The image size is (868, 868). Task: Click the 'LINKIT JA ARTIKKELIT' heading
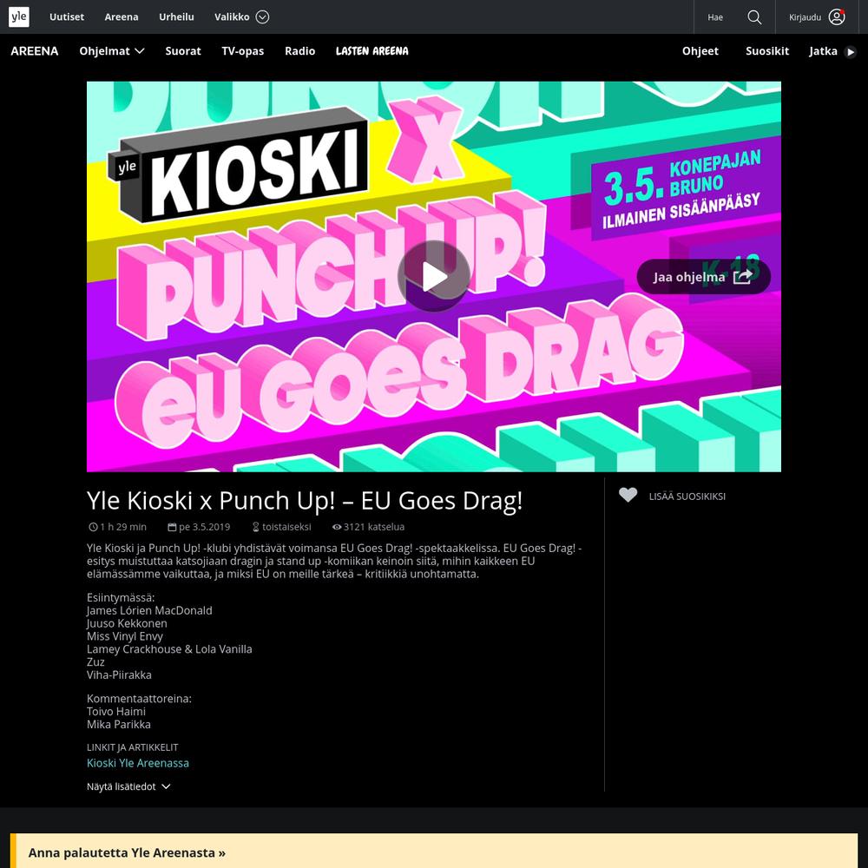pos(132,747)
